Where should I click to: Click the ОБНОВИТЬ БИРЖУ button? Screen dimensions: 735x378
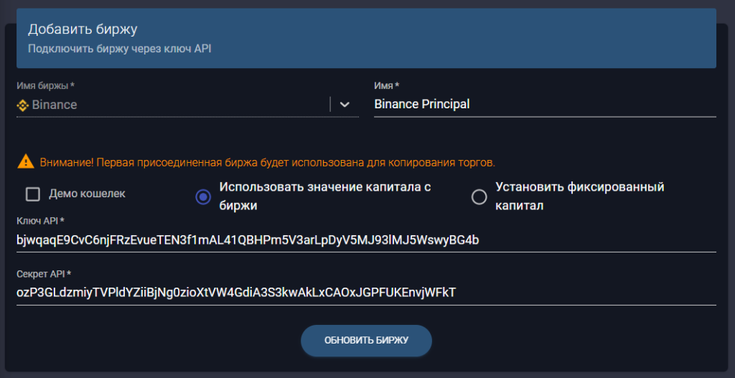[366, 341]
